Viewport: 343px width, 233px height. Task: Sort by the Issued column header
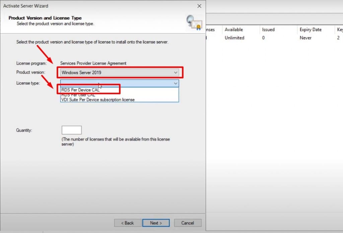[x=268, y=29]
